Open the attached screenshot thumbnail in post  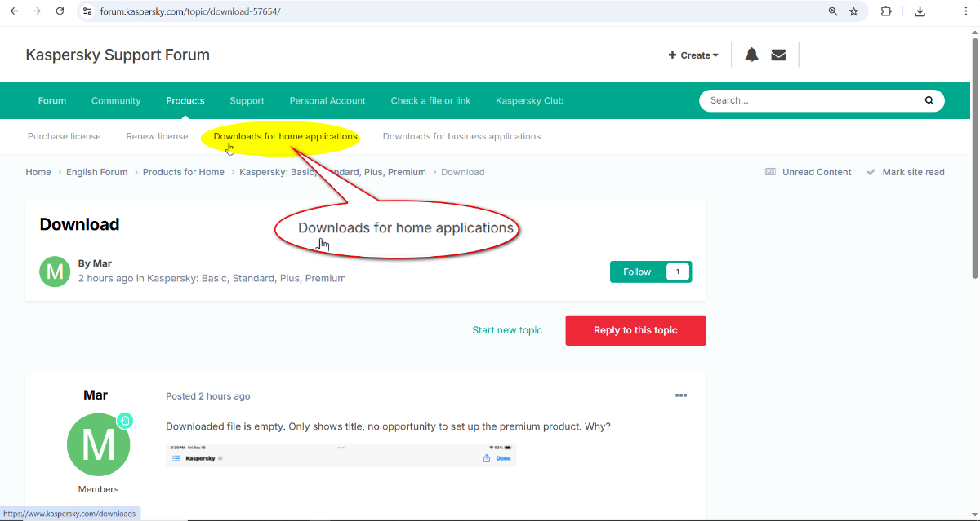[x=341, y=455]
